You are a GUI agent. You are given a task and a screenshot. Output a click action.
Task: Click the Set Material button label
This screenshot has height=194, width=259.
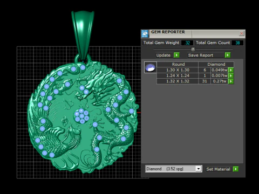pos(218,169)
